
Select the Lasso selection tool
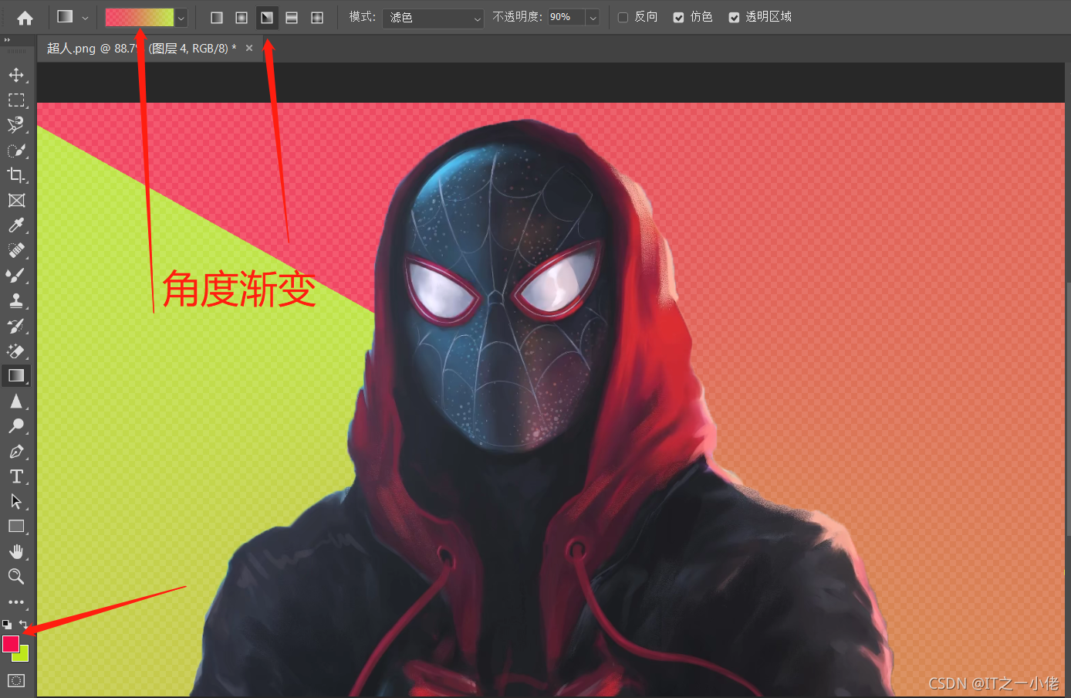pos(16,125)
